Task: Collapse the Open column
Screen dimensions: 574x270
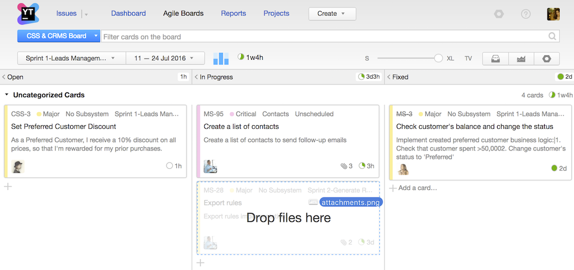Action: 3,77
